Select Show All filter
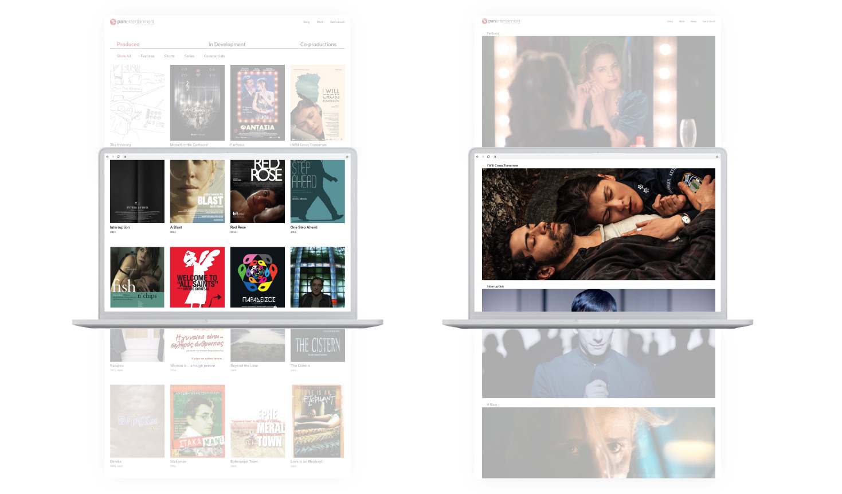 (x=124, y=56)
